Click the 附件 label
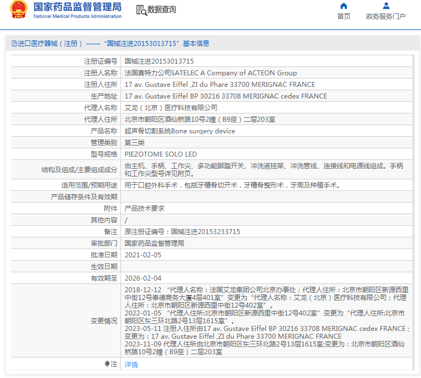421x378 pixels. [x=110, y=209]
